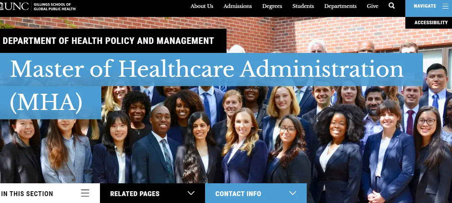This screenshot has width=452, height=203.
Task: Open the Admissions menu
Action: [238, 6]
